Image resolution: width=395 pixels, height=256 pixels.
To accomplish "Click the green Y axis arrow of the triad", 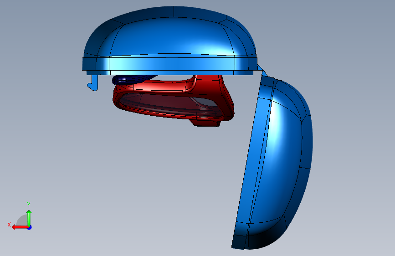I will [x=29, y=218].
